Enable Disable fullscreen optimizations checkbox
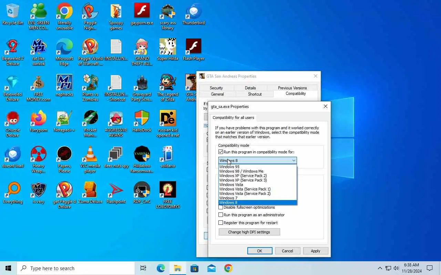The width and height of the screenshot is (441, 275). [221, 207]
